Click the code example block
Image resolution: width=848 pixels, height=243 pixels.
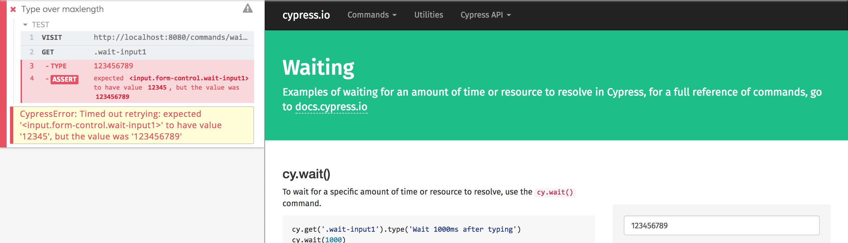coord(439,230)
